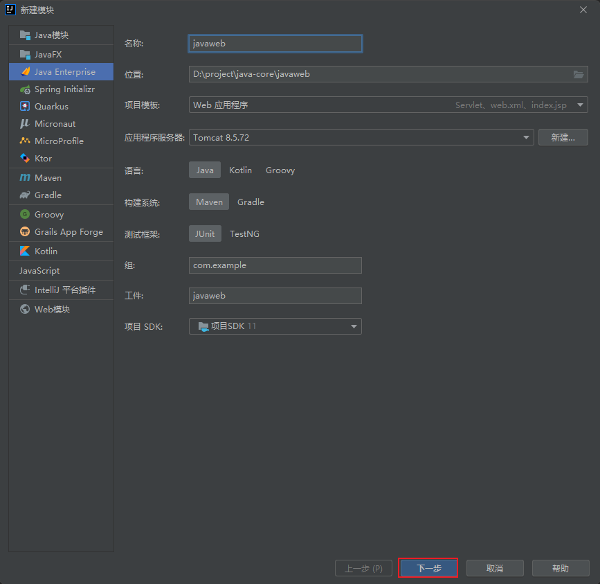Viewport: 600px width, 584px height.
Task: Select JavaFX in the module list
Action: point(61,54)
